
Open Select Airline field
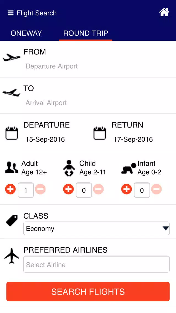click(96, 264)
